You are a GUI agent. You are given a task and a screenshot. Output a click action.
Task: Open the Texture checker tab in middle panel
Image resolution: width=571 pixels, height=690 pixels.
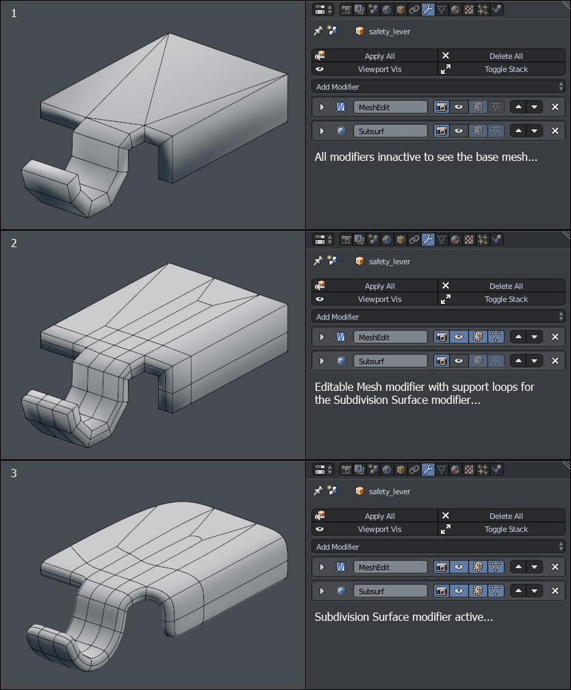click(x=469, y=240)
